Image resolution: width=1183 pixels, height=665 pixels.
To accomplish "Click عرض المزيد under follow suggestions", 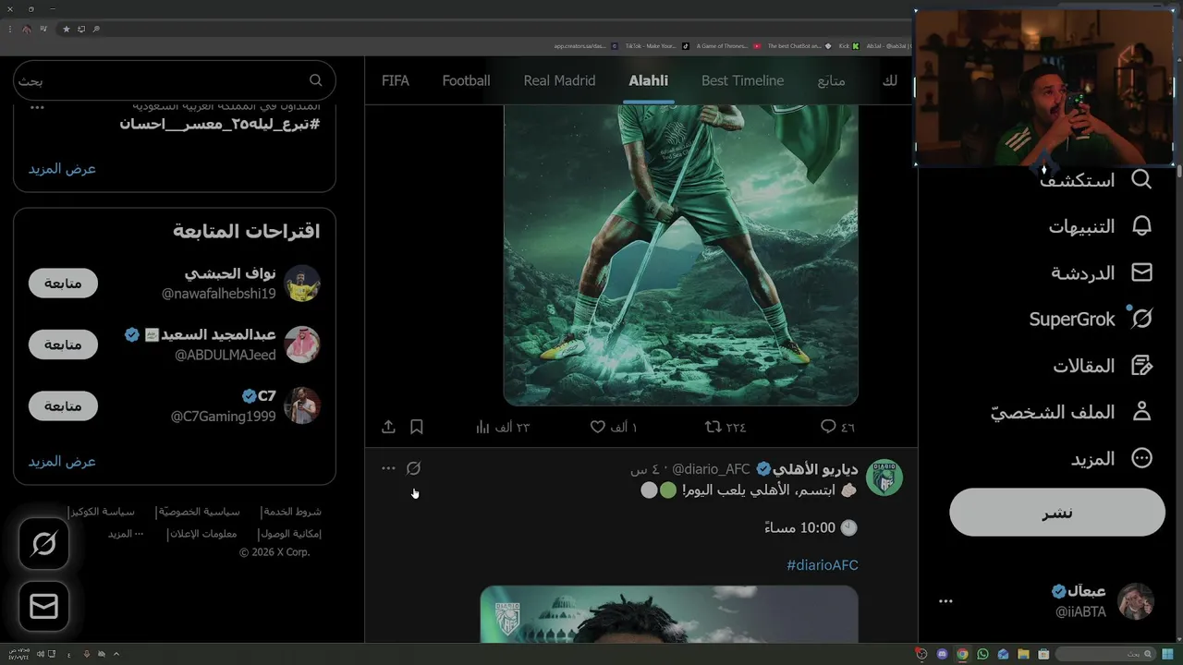I will pos(62,461).
